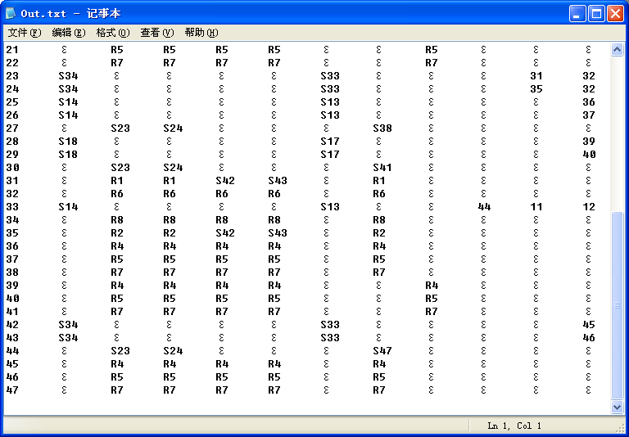Click the window resize grip corner

click(x=620, y=428)
